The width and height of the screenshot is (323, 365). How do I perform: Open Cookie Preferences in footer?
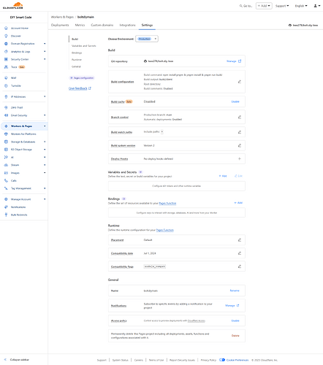(234, 360)
